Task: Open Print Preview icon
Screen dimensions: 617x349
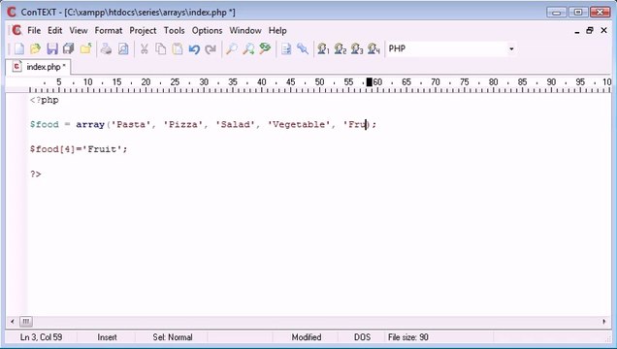Action: coord(123,48)
